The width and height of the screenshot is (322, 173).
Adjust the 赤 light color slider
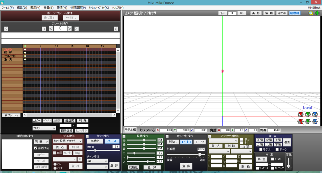141,140
